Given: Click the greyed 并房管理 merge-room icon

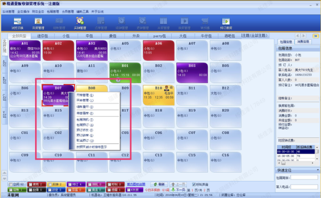Looking at the screenshot, I should click(x=163, y=23).
